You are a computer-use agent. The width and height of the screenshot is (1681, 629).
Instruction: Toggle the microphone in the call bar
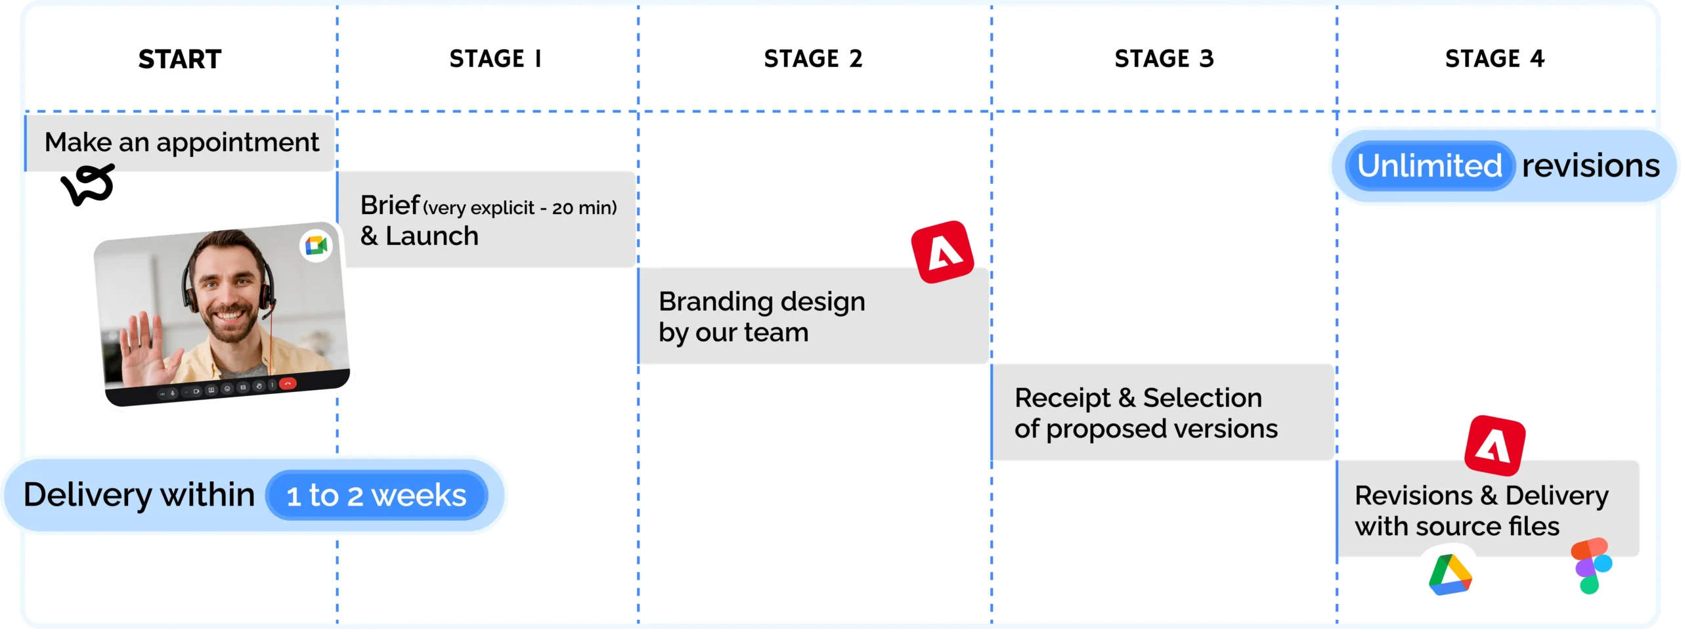click(x=173, y=393)
